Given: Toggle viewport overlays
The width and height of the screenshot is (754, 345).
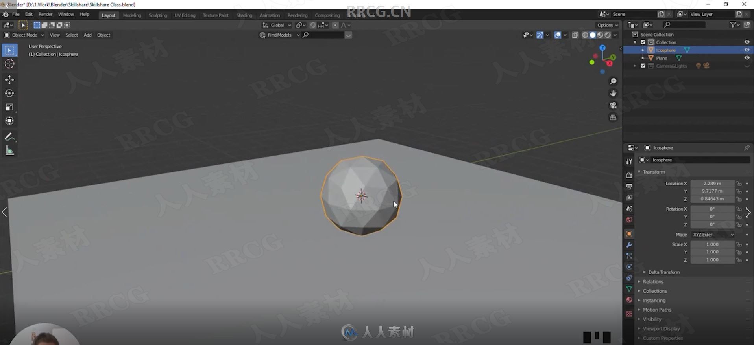Looking at the screenshot, I should tap(558, 35).
